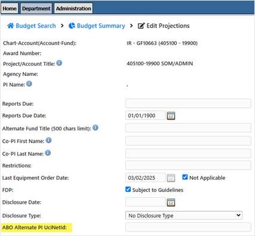Click the Co-PI Last Name input
This screenshot has width=255, height=236.
[x=188, y=154]
